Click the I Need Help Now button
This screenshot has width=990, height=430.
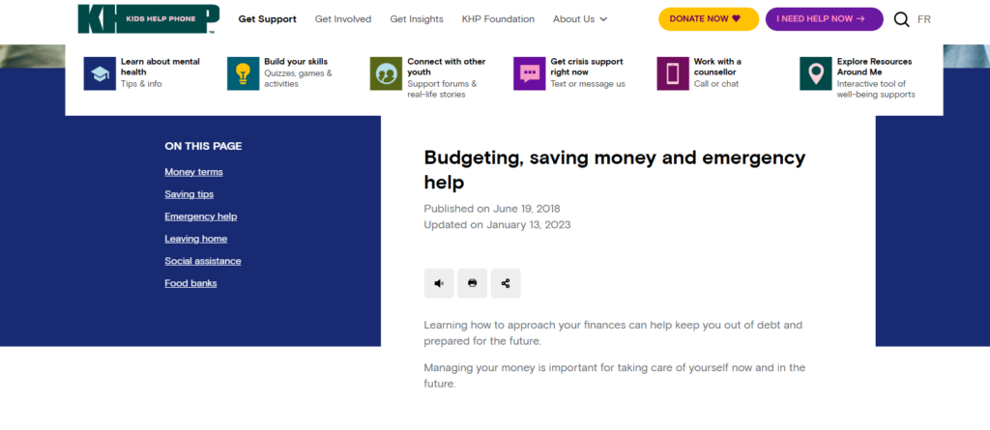click(x=825, y=19)
